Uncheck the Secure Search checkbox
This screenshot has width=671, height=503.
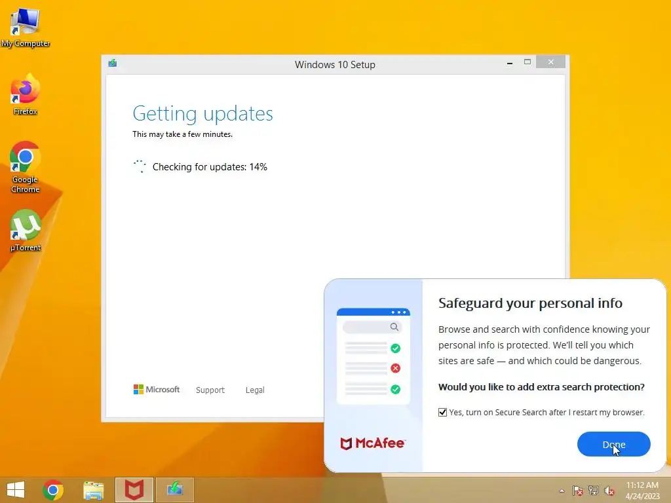click(x=442, y=413)
